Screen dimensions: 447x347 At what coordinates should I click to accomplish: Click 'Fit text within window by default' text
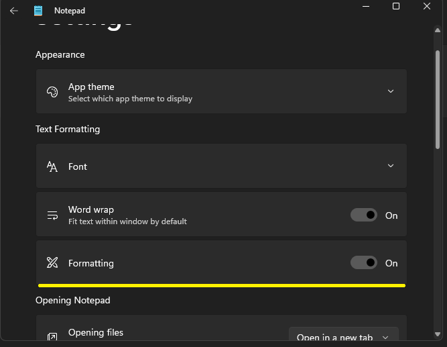coord(127,221)
